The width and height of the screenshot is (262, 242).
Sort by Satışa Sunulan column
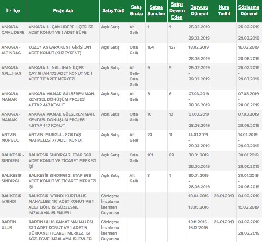click(x=156, y=10)
